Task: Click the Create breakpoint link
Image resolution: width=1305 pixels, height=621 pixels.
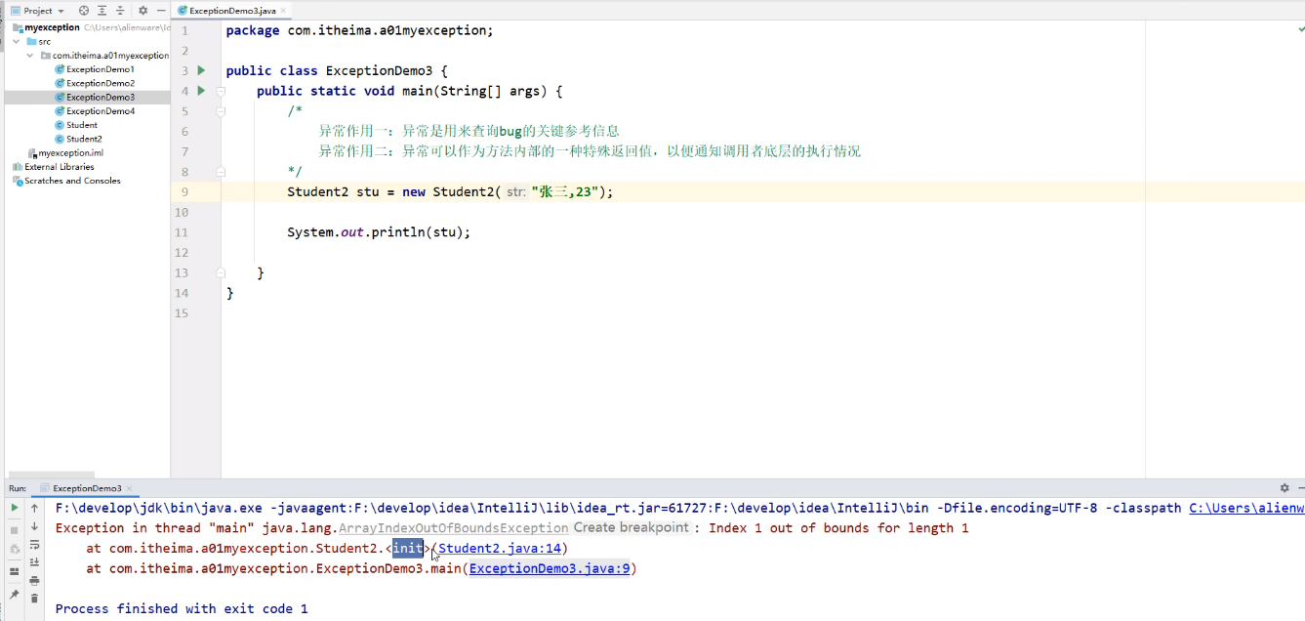Action: coord(631,526)
